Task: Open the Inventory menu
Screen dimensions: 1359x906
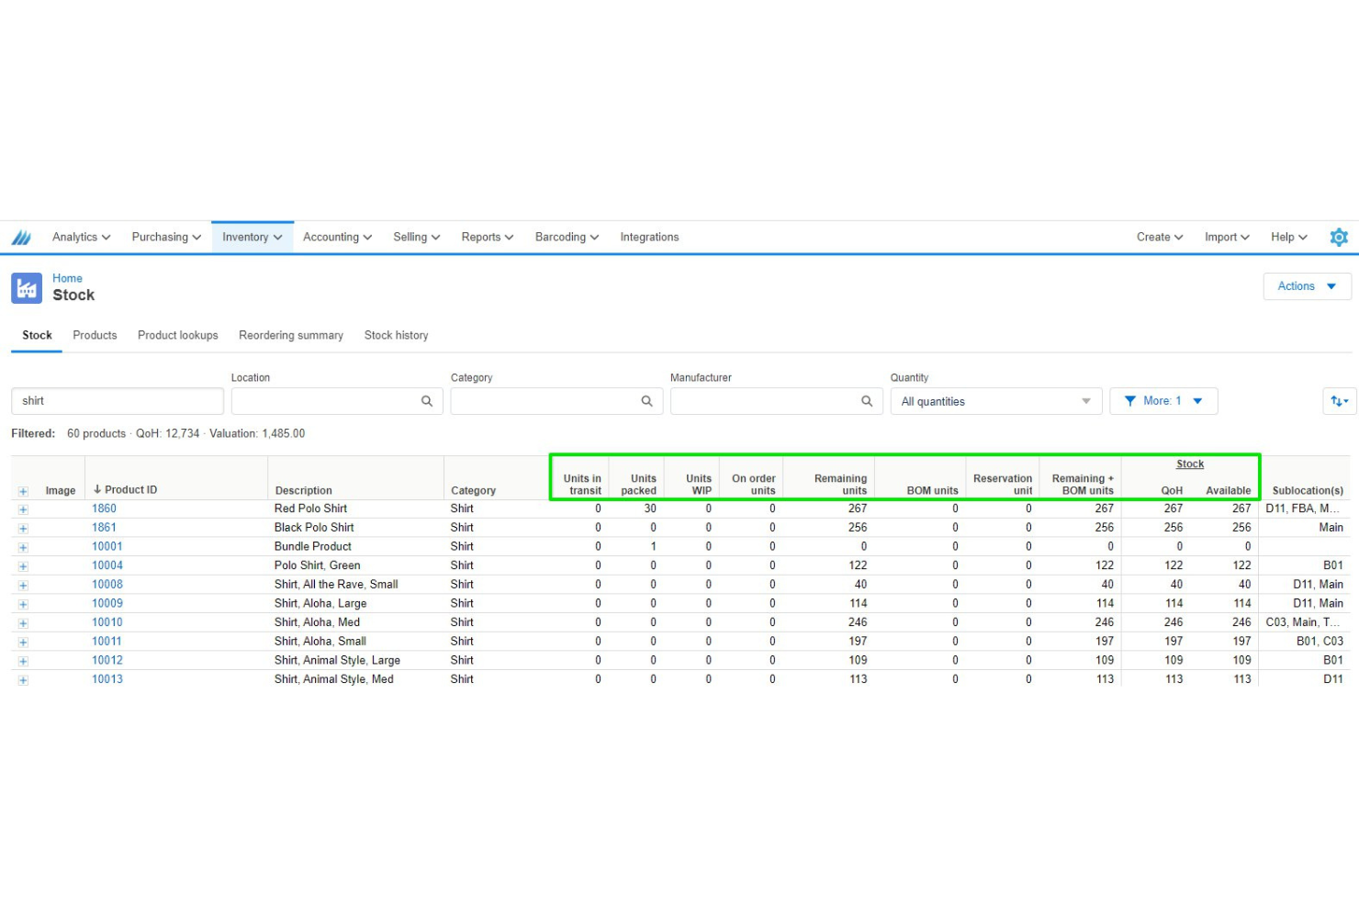Action: [252, 237]
